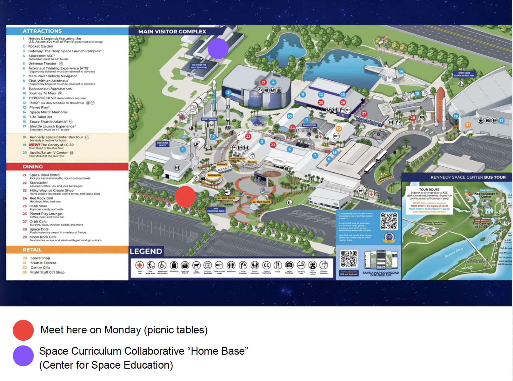The width and height of the screenshot is (513, 381).
Task: Click the 'Apollo/Saturn V Center' list entry
Action: click(x=49, y=153)
